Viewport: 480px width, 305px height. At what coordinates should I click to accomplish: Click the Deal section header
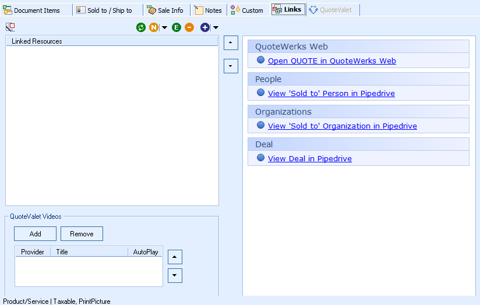point(358,144)
